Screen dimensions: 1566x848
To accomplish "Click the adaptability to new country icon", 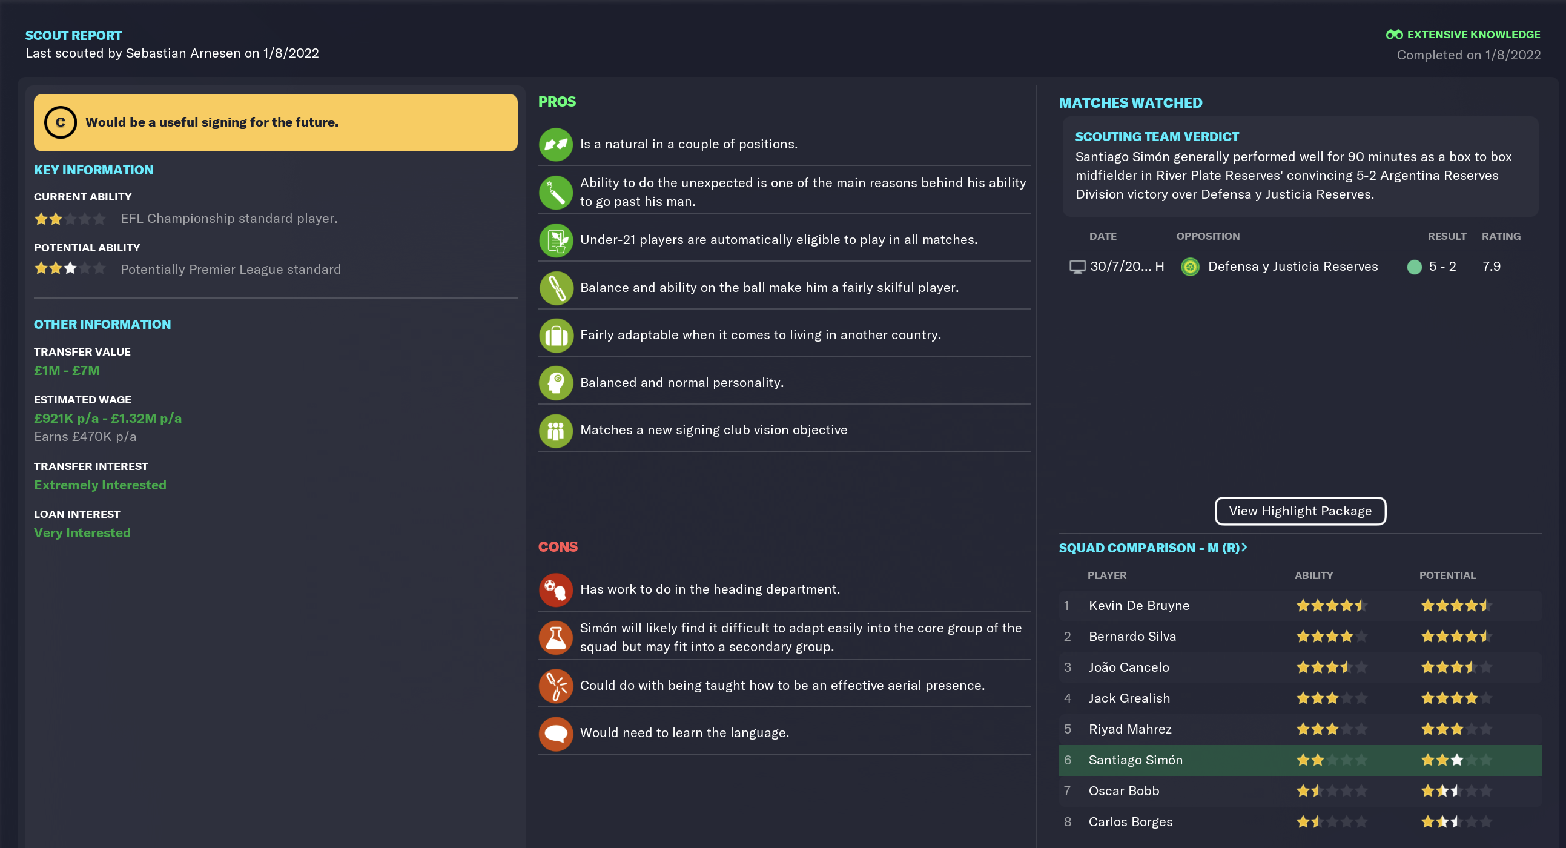I will [555, 334].
